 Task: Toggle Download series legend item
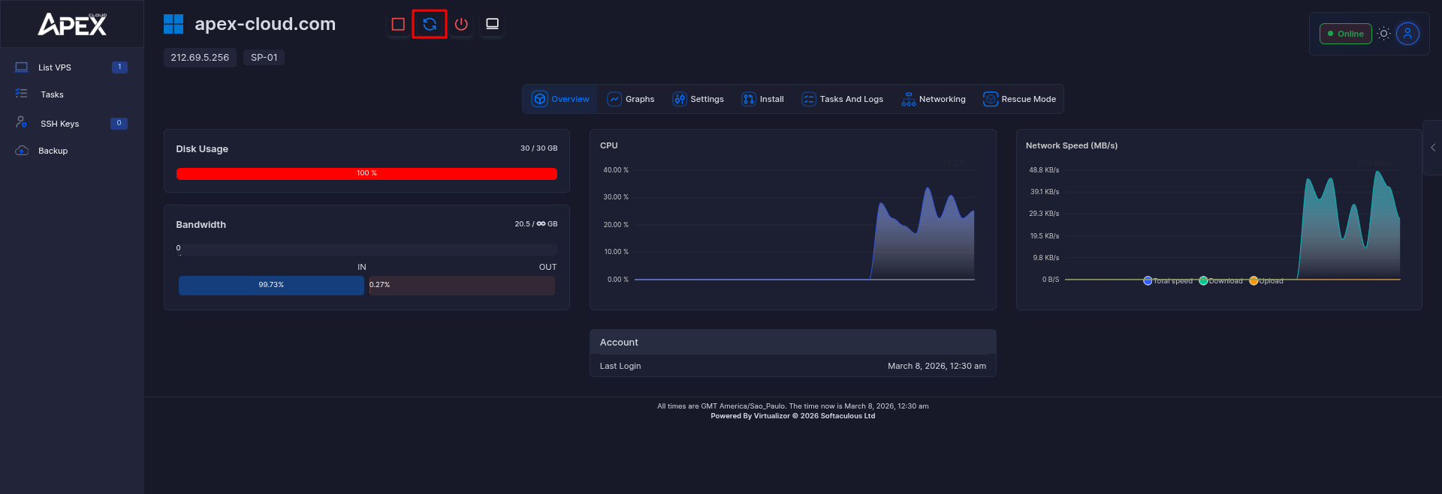1220,281
